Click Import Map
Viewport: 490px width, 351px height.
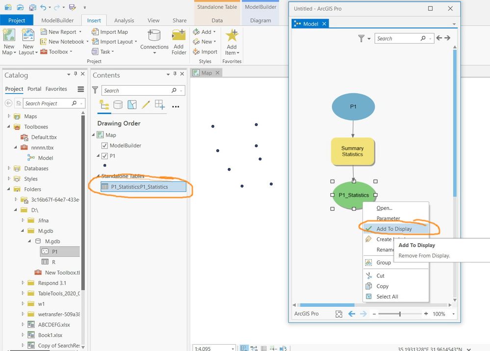pos(110,32)
